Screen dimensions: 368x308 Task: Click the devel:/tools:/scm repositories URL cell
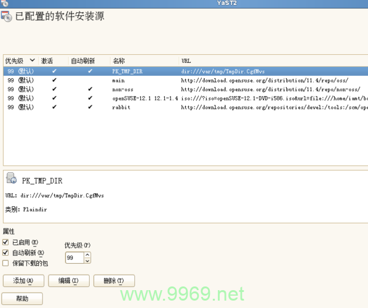[274, 107]
